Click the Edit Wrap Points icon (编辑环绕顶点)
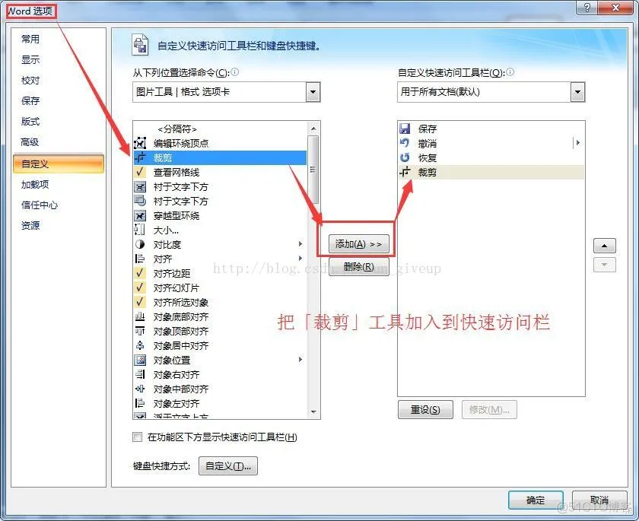 (140, 144)
